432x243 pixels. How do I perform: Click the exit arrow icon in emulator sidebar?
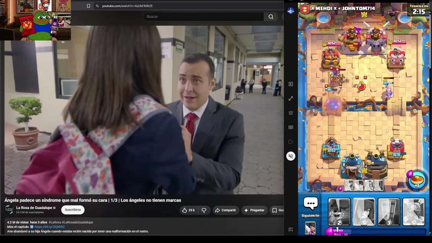tap(291, 84)
